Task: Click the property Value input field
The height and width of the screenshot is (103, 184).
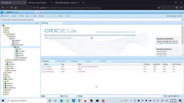Action: pyautogui.click(x=123, y=96)
